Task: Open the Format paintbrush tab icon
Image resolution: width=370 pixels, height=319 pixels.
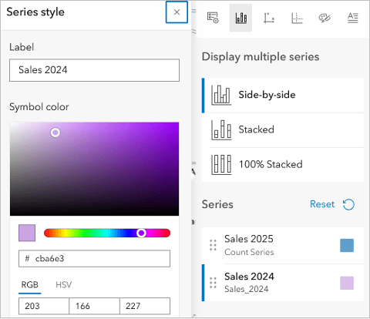Action: (x=325, y=18)
